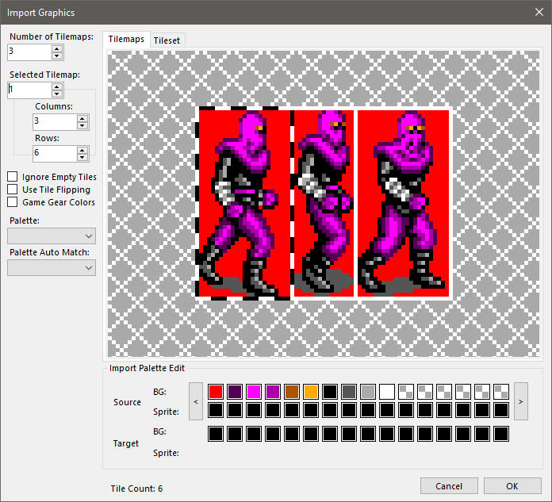Image resolution: width=552 pixels, height=502 pixels.
Task: Pick the medium purple Source BG swatch
Action: coord(273,392)
